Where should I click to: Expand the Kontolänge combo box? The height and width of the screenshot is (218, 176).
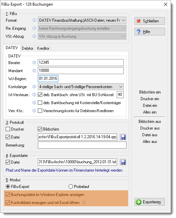point(81,87)
